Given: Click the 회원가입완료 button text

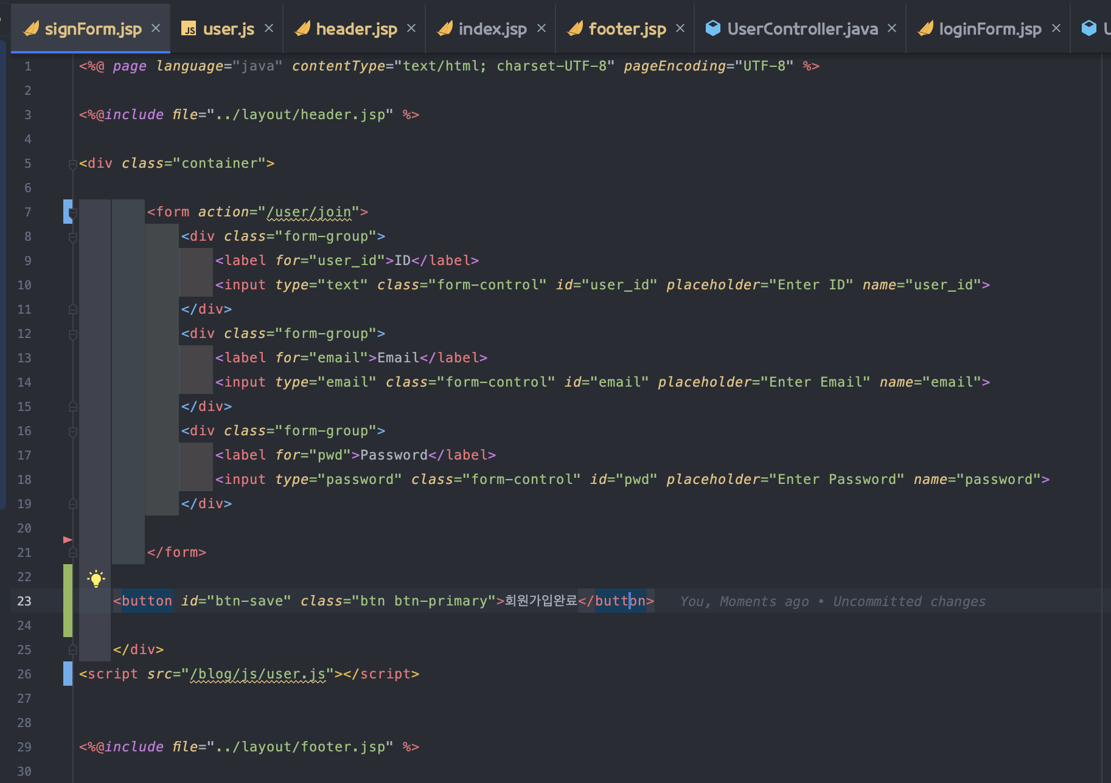Looking at the screenshot, I should point(541,601).
